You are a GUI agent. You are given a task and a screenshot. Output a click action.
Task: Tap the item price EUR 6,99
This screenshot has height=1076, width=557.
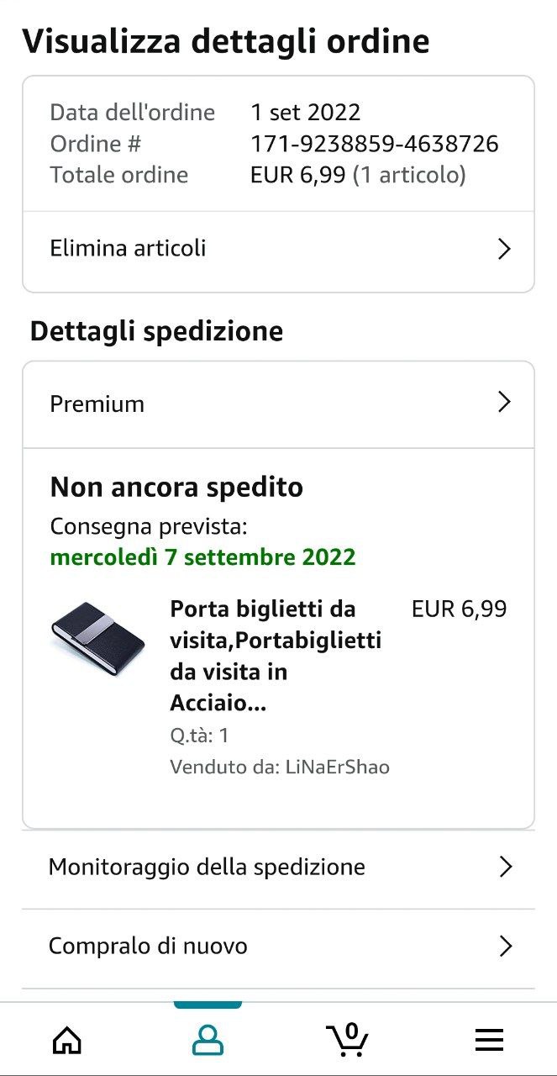(x=459, y=609)
